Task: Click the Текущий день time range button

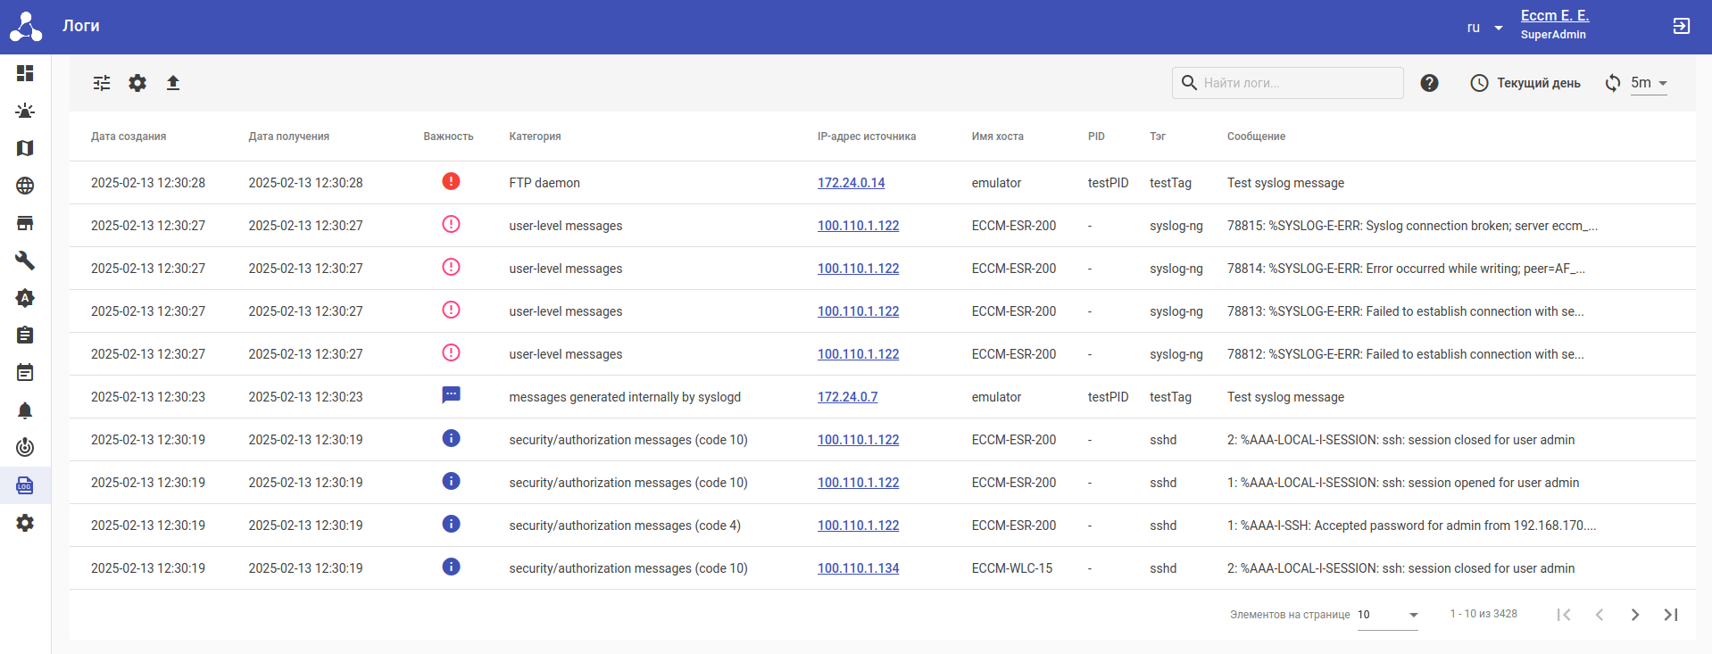Action: coord(1525,83)
